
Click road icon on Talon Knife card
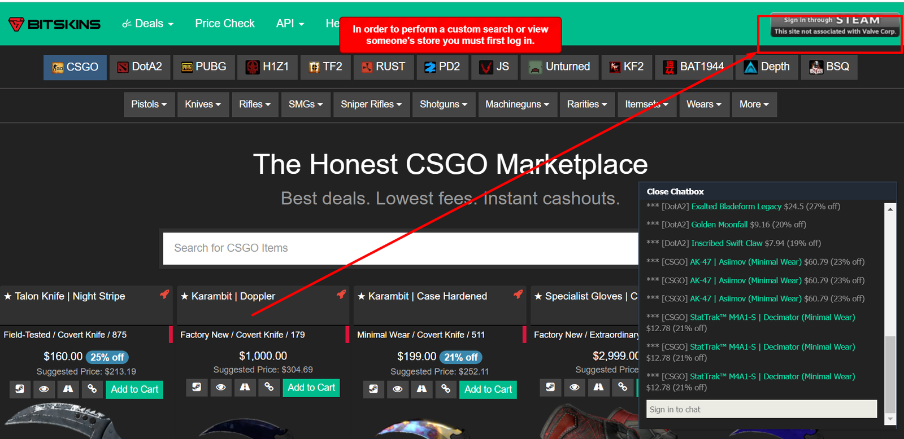[68, 389]
